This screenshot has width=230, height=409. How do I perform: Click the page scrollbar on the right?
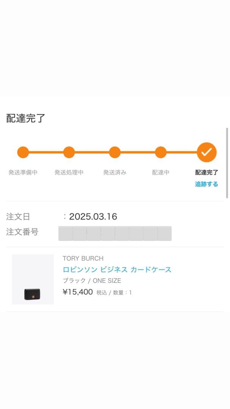click(227, 163)
